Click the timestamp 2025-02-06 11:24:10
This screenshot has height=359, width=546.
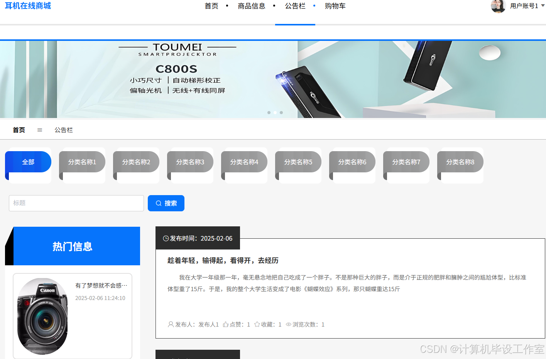pos(100,298)
